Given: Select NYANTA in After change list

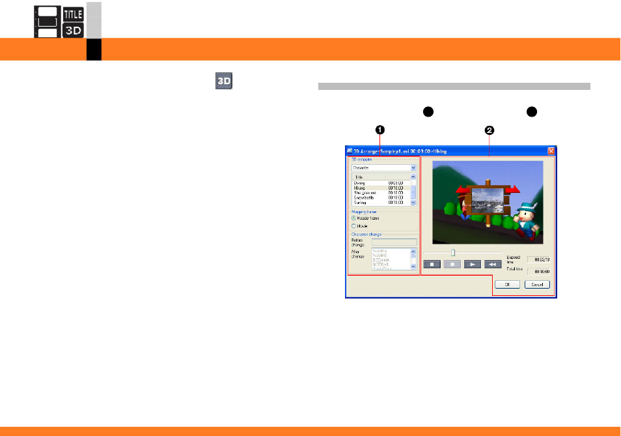Looking at the screenshot, I should [391, 252].
